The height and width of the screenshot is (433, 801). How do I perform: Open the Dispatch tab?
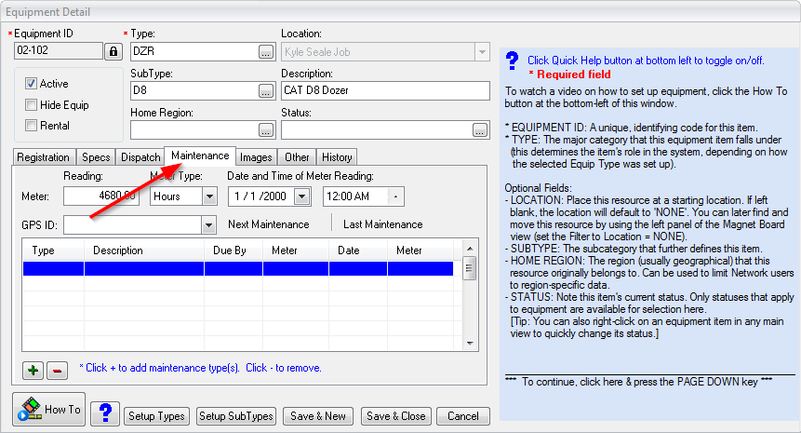[x=140, y=157]
